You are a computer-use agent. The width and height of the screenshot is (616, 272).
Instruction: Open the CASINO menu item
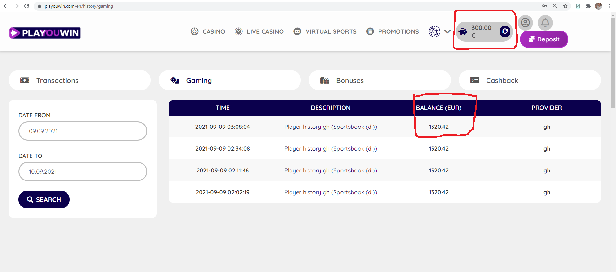(214, 31)
